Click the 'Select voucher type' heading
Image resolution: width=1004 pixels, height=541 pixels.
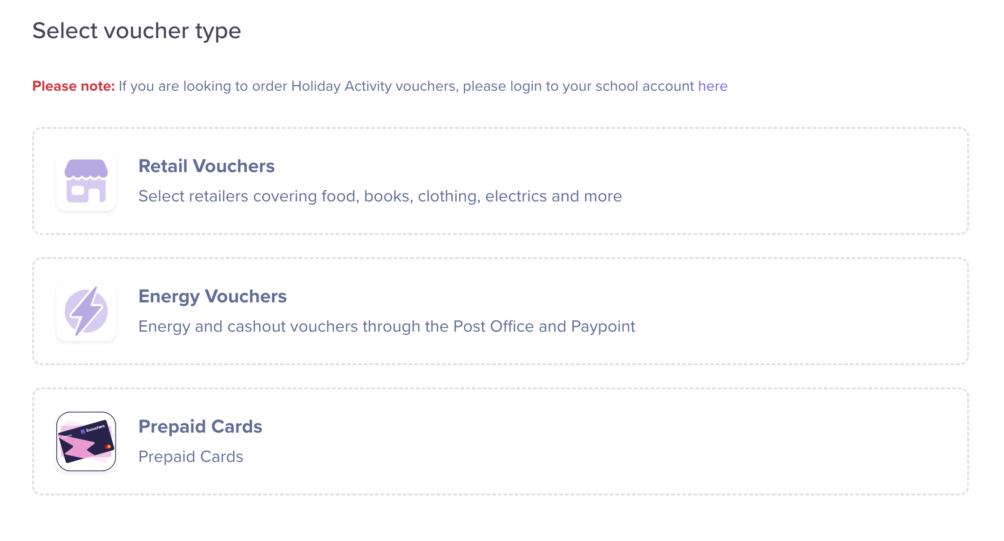136,31
